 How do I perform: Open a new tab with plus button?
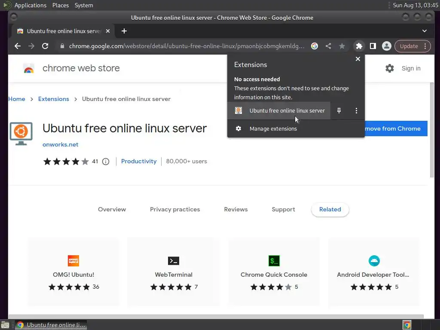click(x=124, y=31)
